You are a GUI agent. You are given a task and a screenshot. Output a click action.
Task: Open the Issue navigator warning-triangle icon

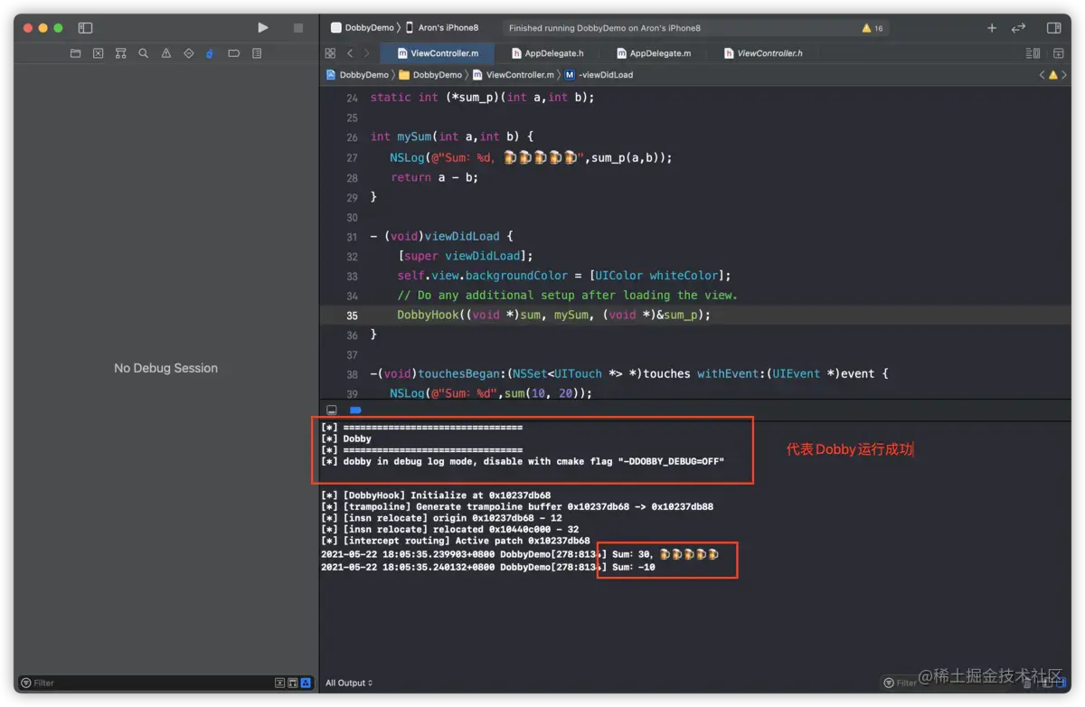pyautogui.click(x=165, y=53)
